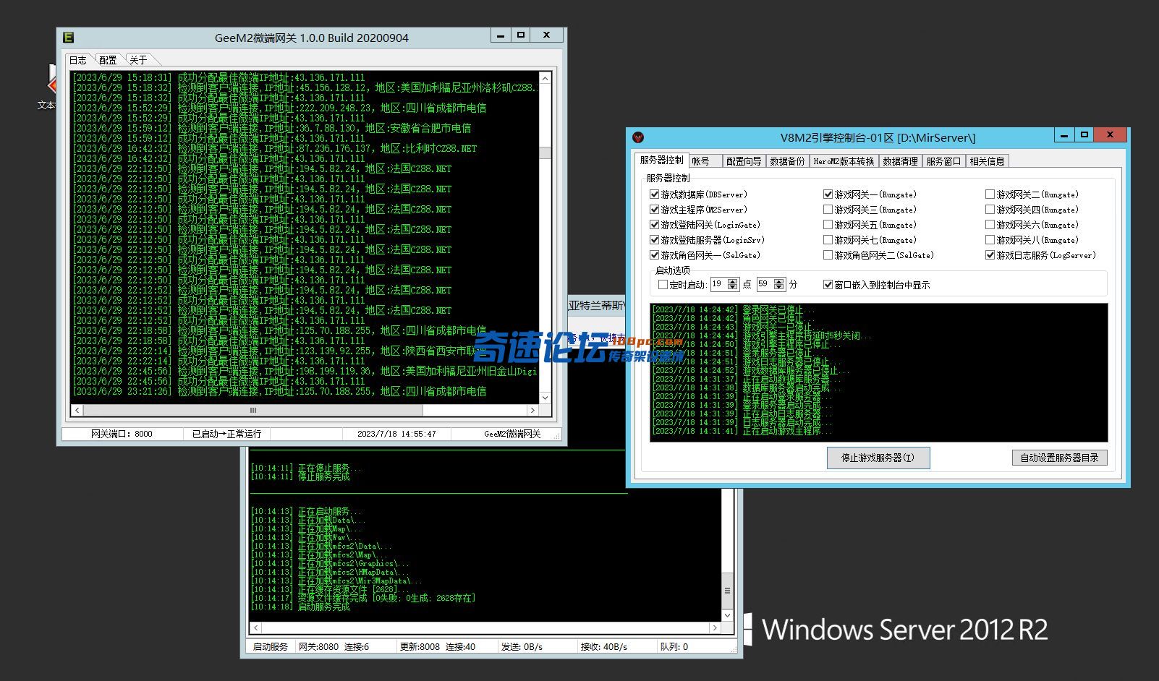
Task: Enable 游戏网关三(Rungate) checkbox
Action: coord(828,210)
